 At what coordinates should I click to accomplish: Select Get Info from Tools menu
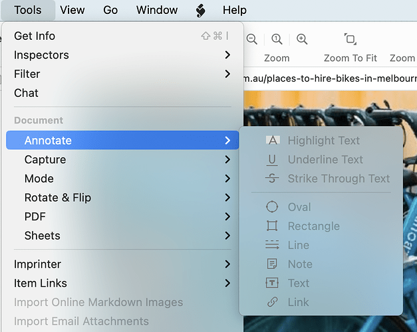(x=35, y=36)
